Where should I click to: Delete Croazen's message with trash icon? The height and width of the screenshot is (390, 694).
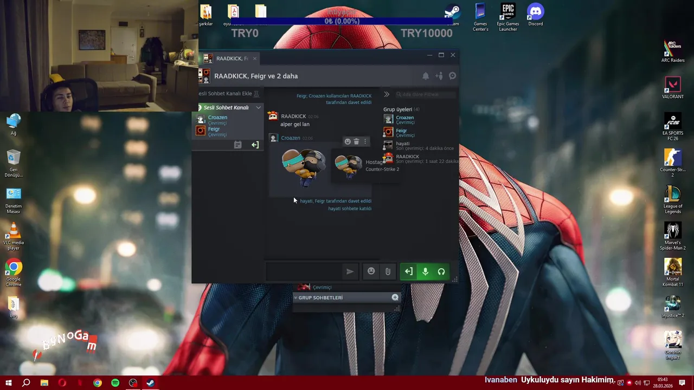pyautogui.click(x=356, y=141)
